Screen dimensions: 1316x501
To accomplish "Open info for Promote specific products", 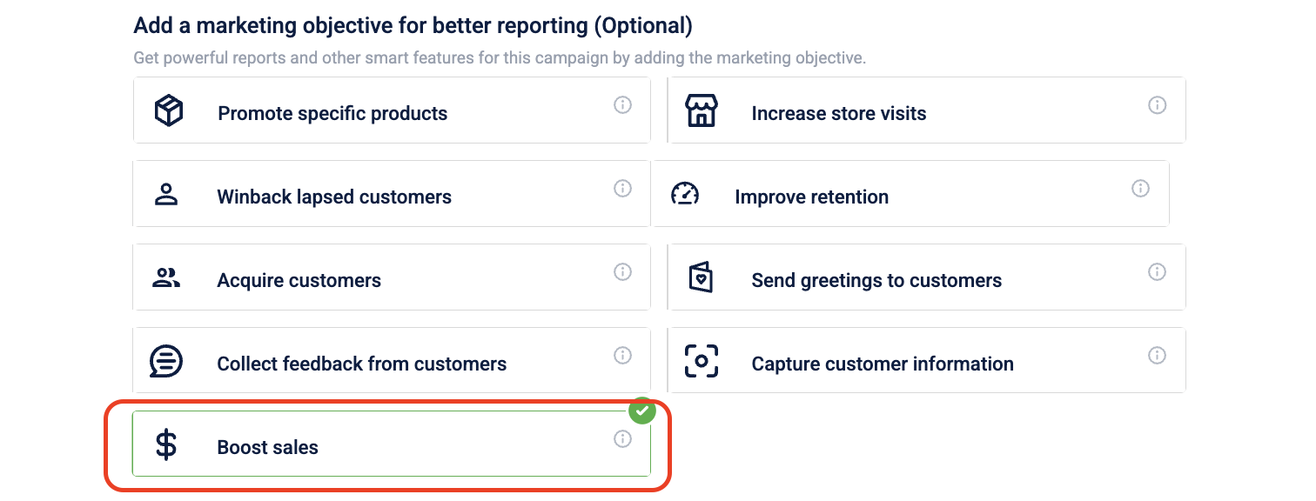I will tap(622, 105).
